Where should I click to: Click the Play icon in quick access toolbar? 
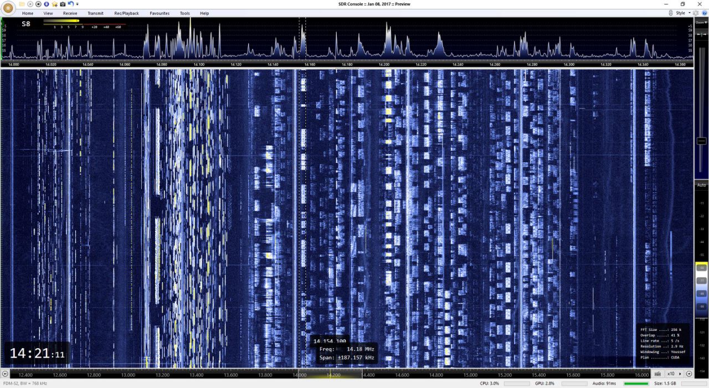(30, 4)
